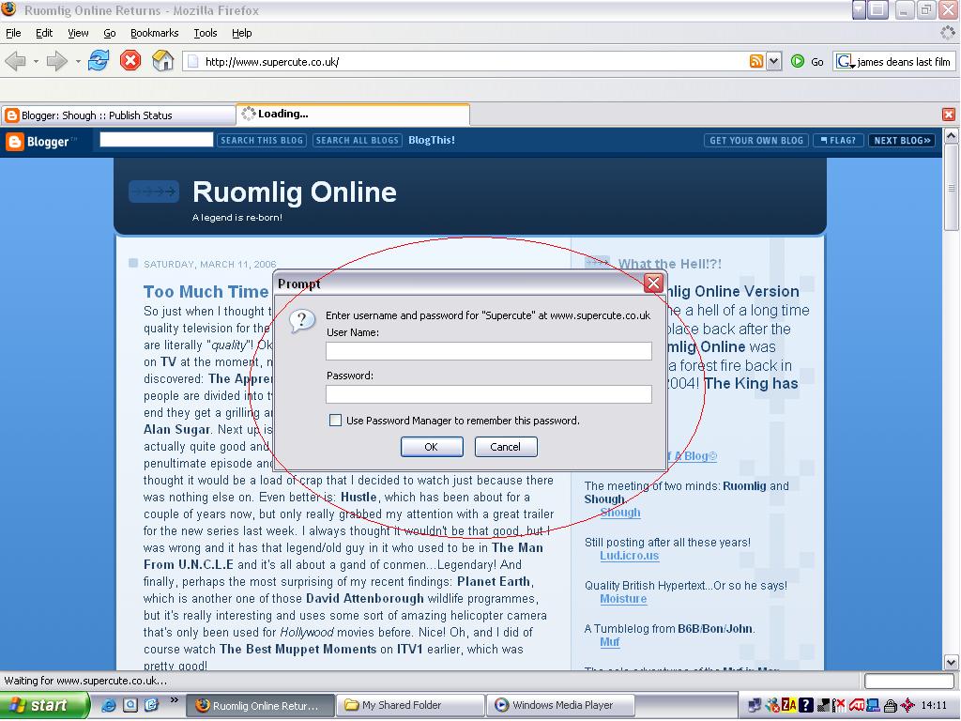961x721 pixels.
Task: Open the View menu
Action: [x=78, y=33]
